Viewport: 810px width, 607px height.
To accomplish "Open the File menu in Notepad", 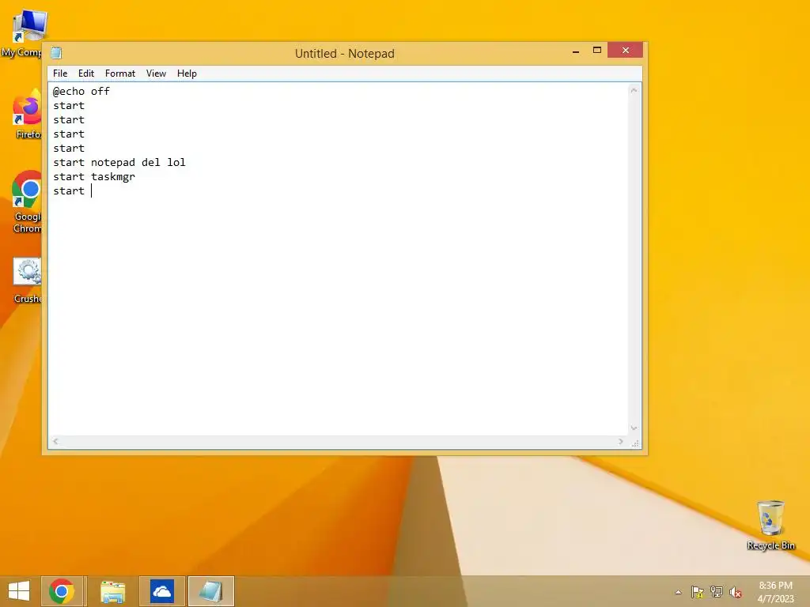I will pyautogui.click(x=60, y=74).
